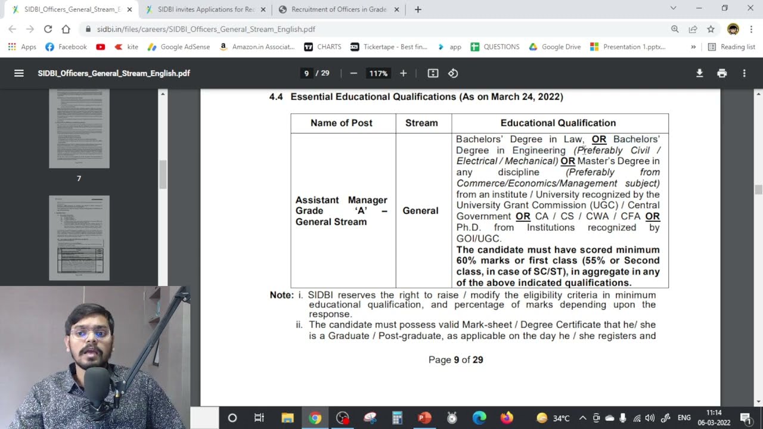
Task: Open Windows Task View
Action: coord(259,418)
